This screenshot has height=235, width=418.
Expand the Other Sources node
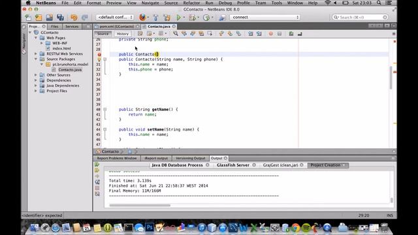(36, 75)
